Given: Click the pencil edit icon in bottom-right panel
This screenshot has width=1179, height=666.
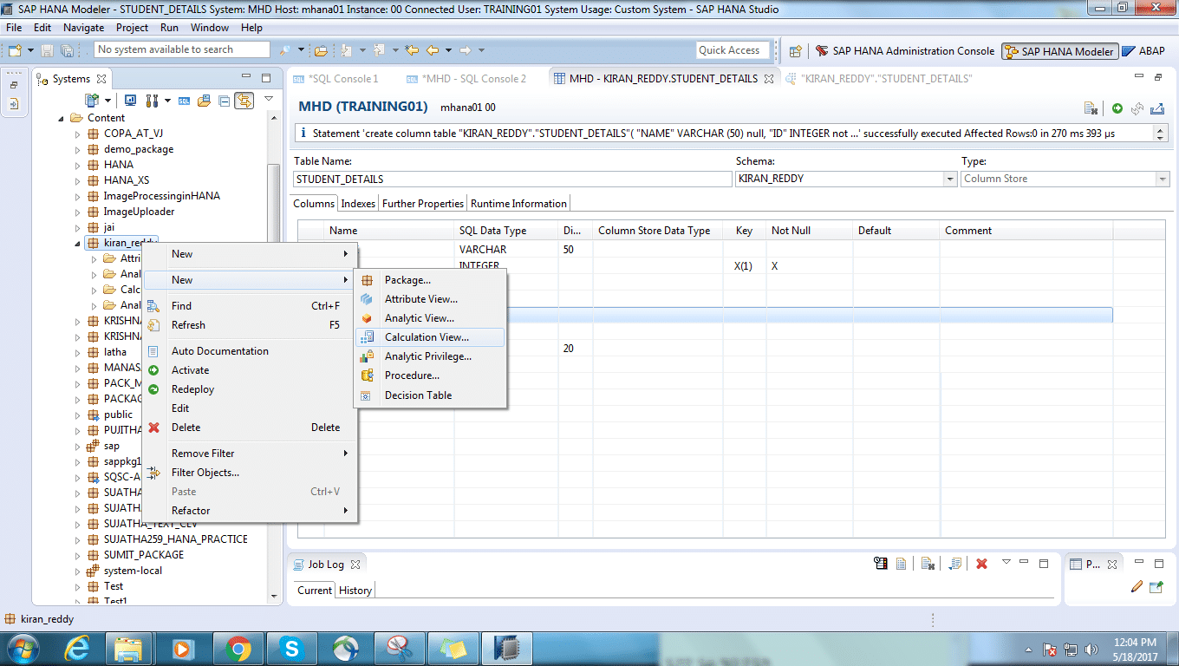Looking at the screenshot, I should tap(1137, 587).
